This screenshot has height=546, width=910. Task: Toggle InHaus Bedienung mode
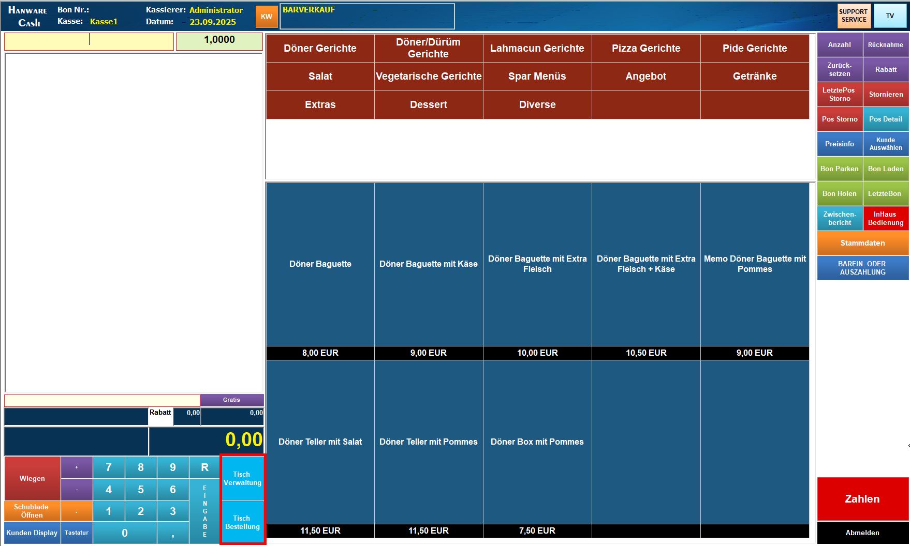(885, 218)
